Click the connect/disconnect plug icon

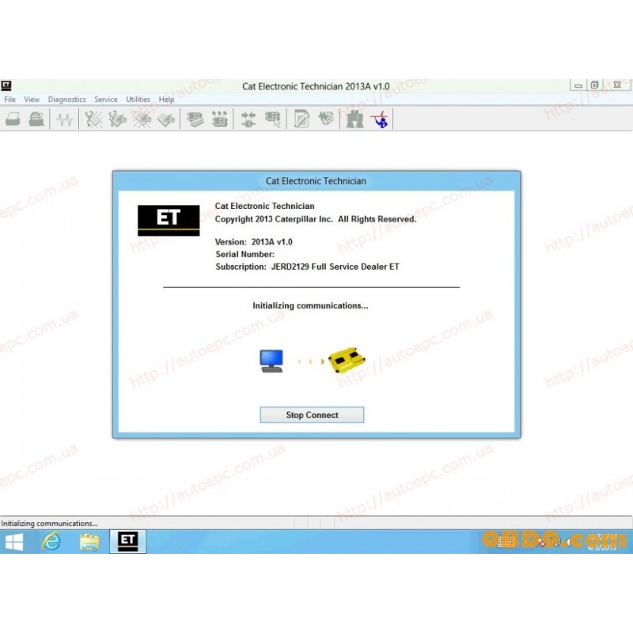click(248, 119)
